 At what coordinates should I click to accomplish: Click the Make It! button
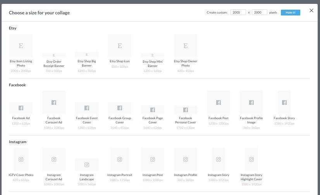[x=291, y=13]
